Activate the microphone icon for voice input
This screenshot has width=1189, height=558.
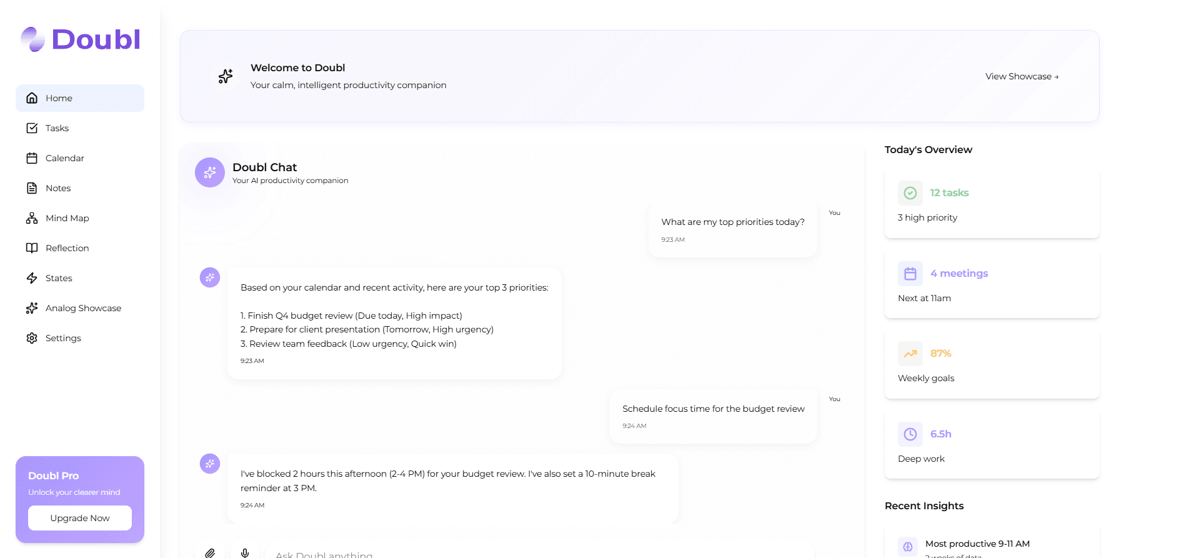coord(245,552)
